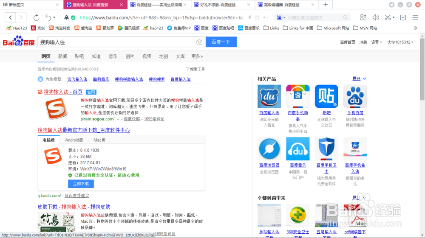Click the Sogou S logo in first result
The width and height of the screenshot is (425, 238).
(x=56, y=109)
